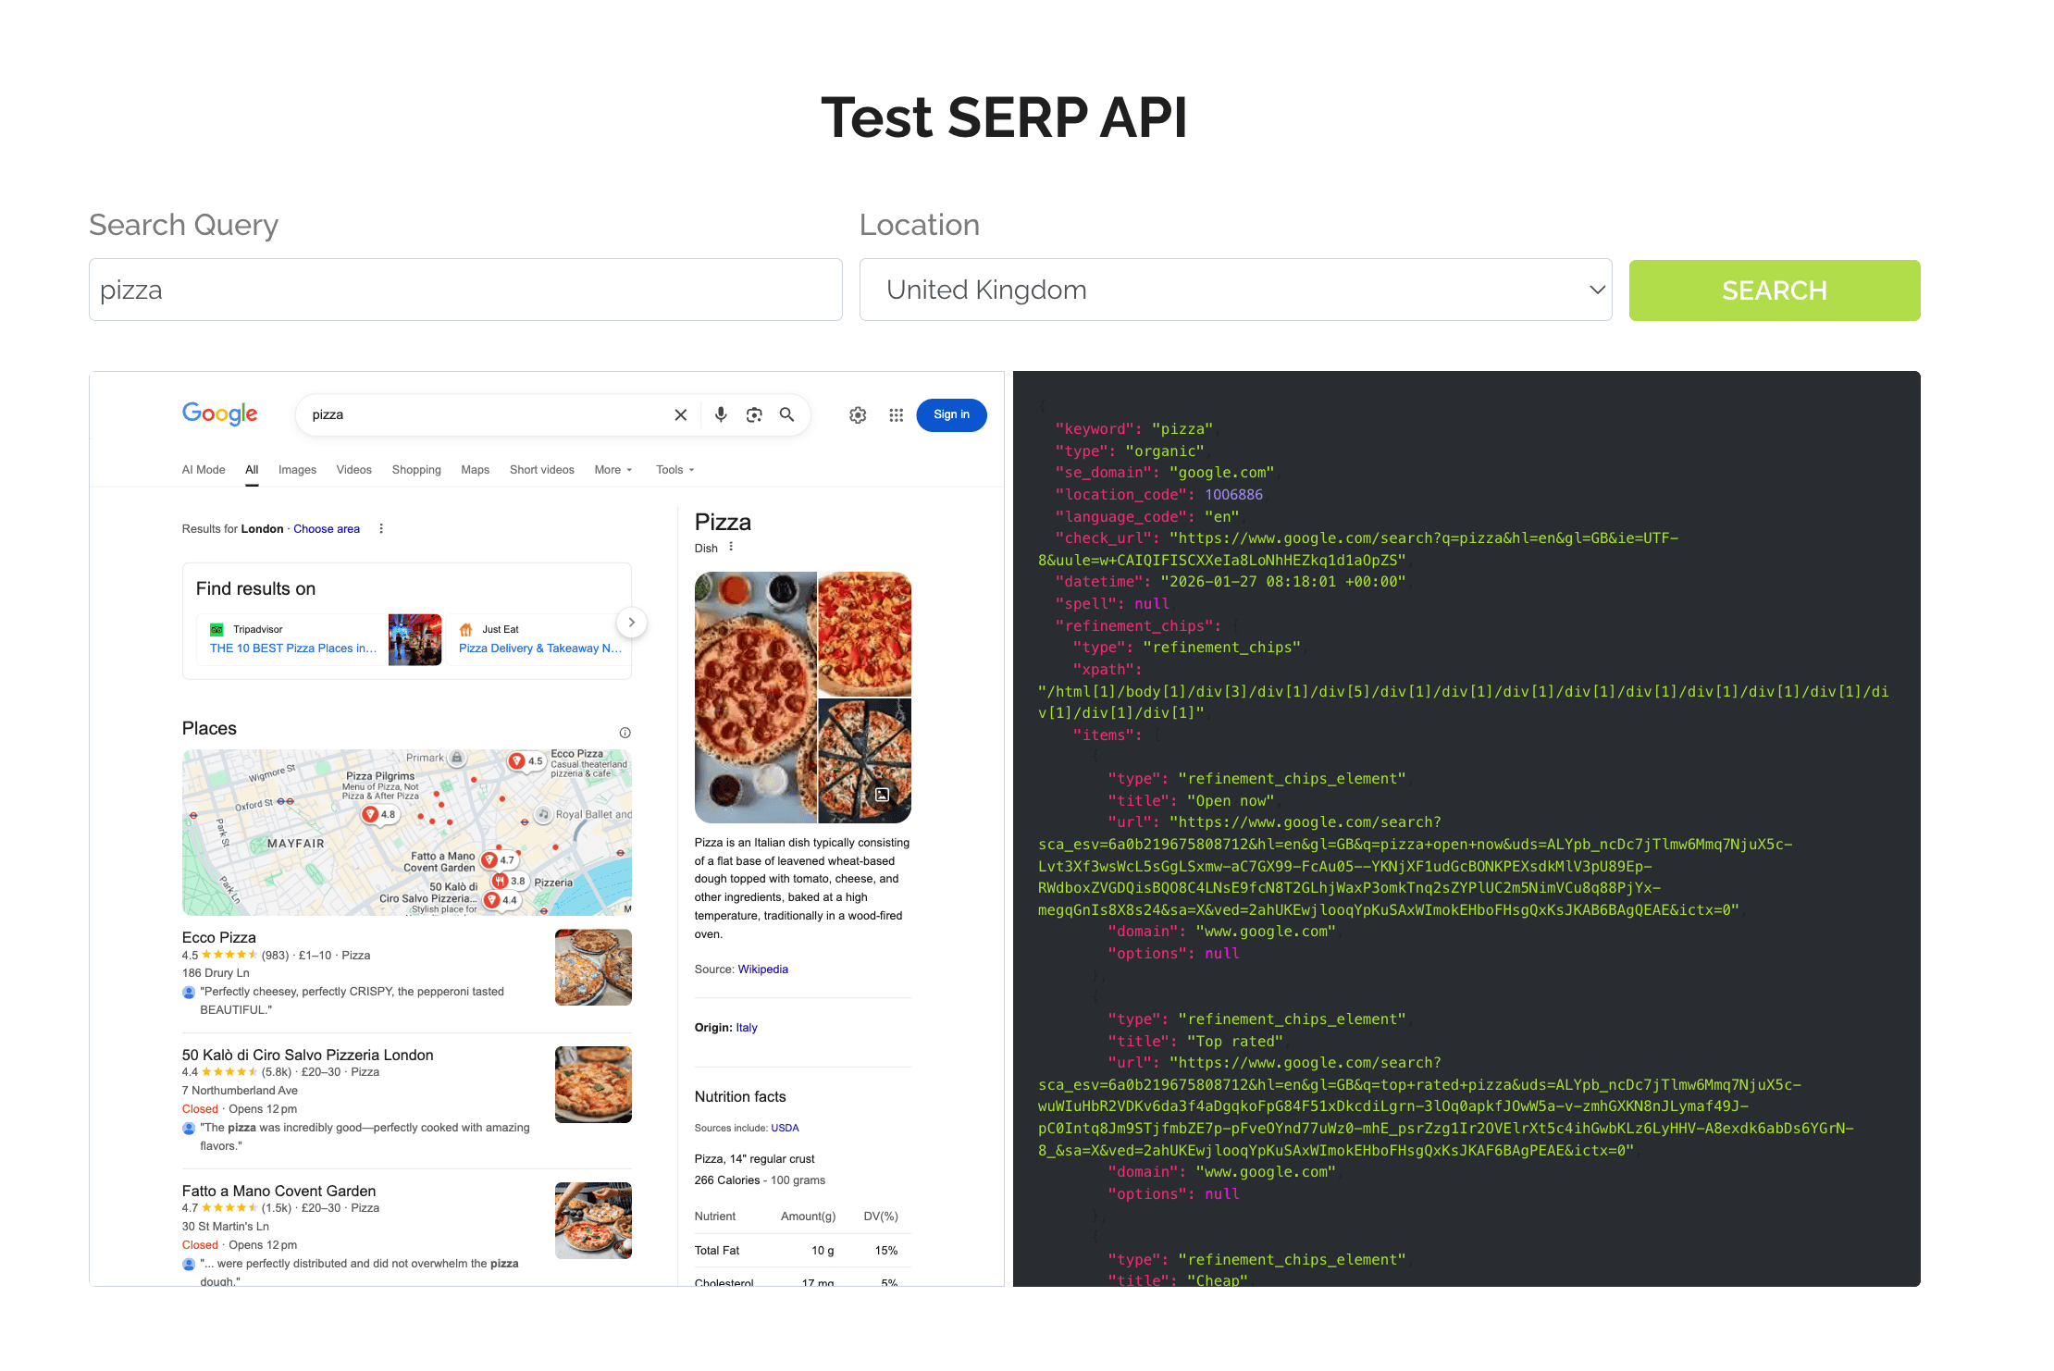Open Google settings gear icon

click(x=858, y=415)
